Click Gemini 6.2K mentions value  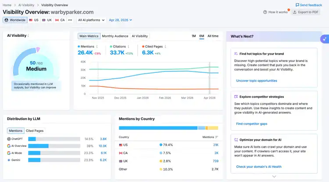click(x=103, y=160)
